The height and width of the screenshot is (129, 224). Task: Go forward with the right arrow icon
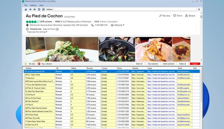(x=35, y=9)
